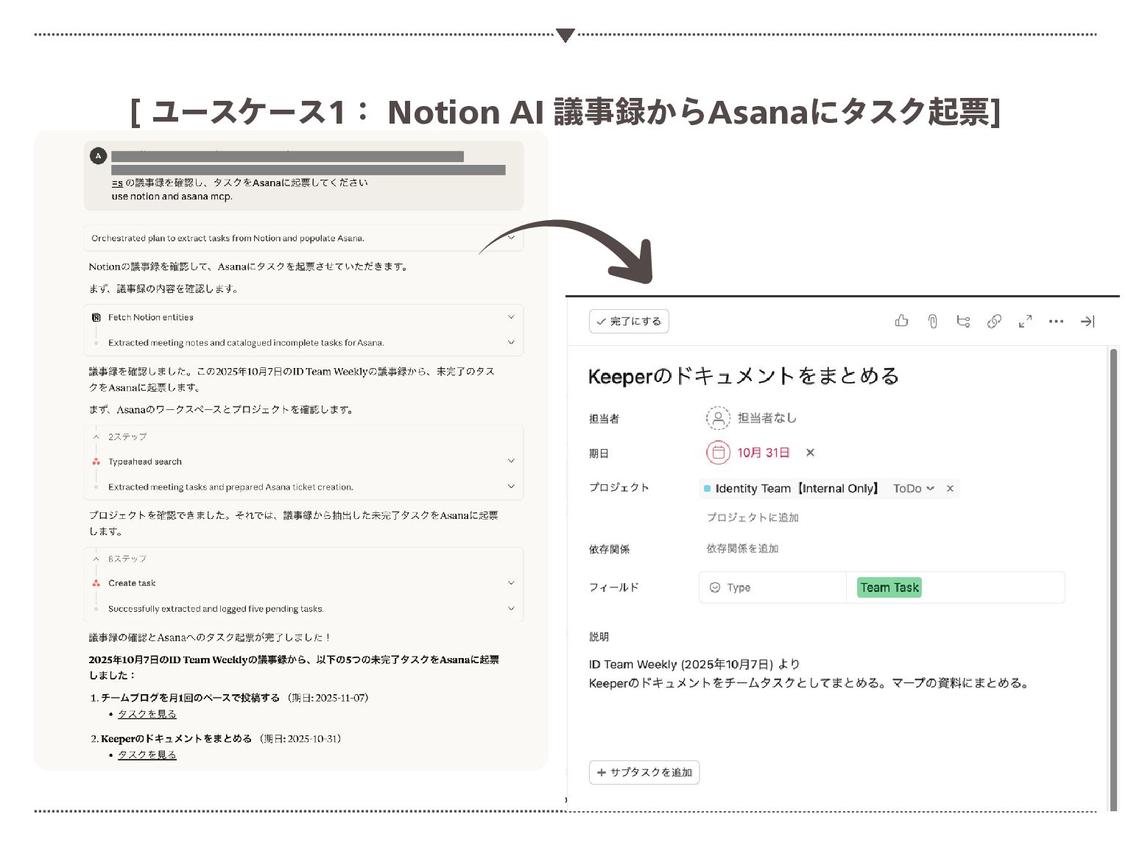Click the 担当者なし assignee field
Image resolution: width=1131 pixels, height=848 pixels.
751,417
